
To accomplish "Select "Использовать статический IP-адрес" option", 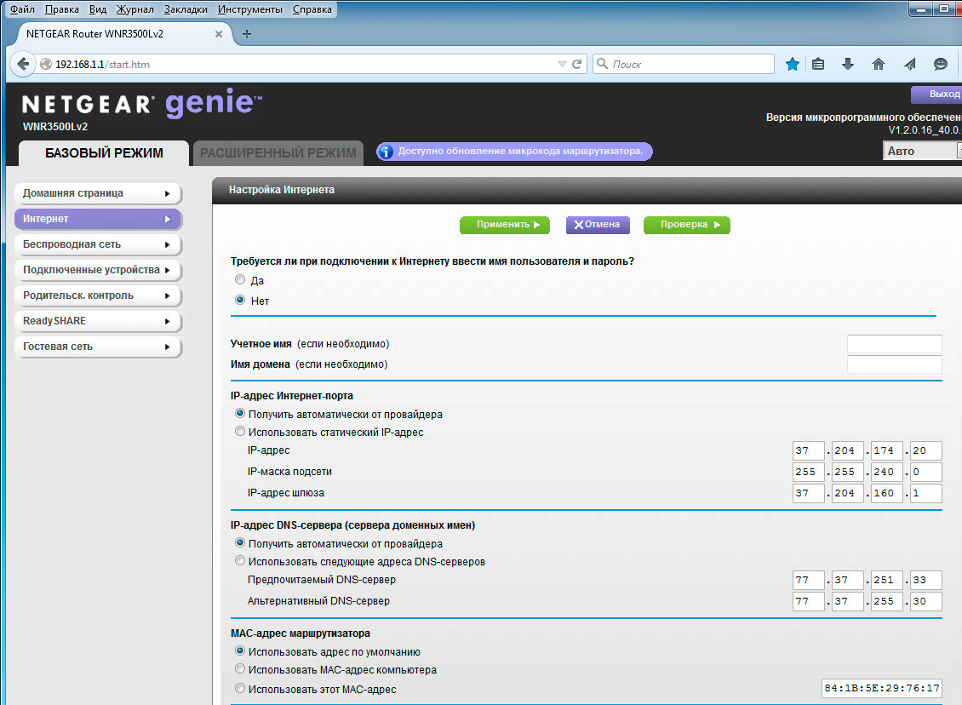I will 240,432.
